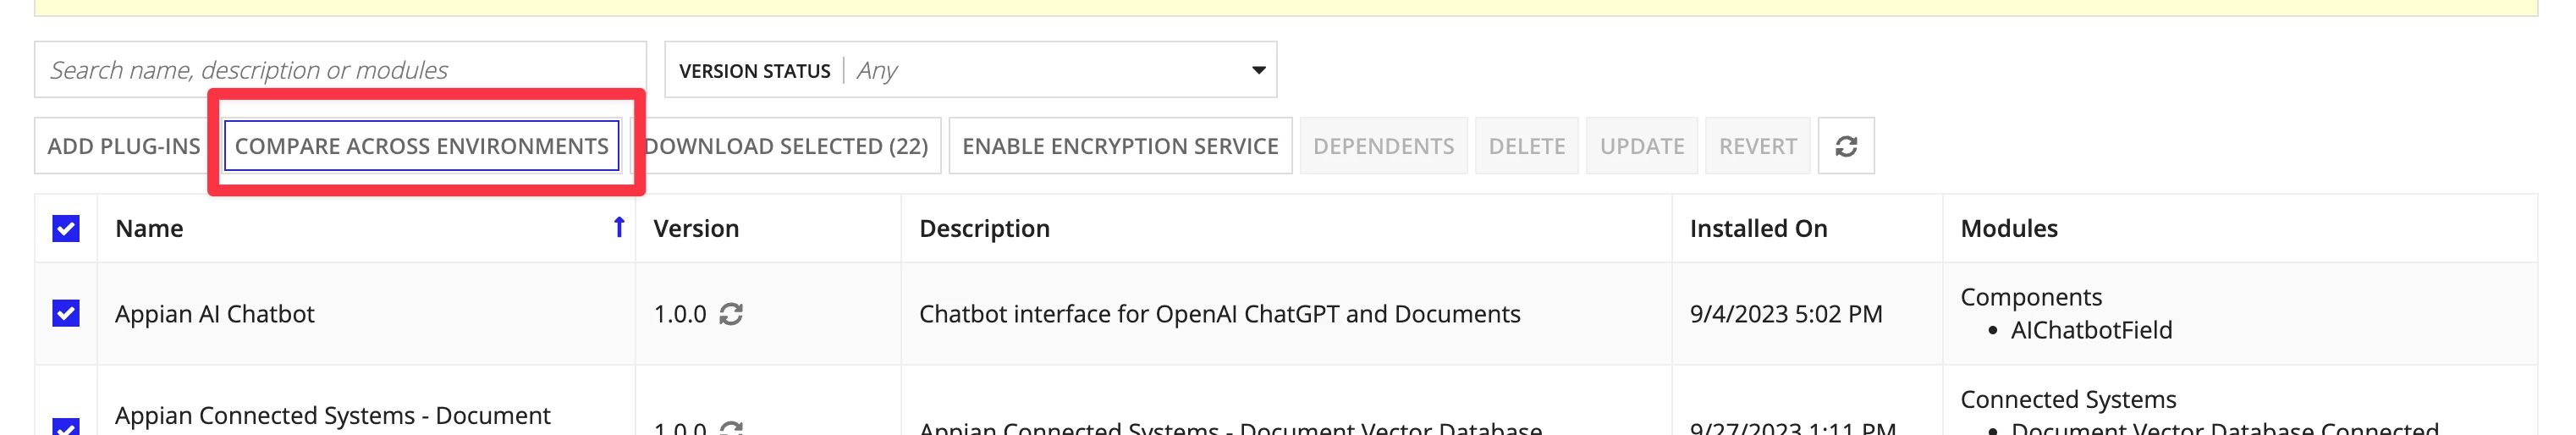
Task: Sort table by Installed On column header
Action: pyautogui.click(x=1758, y=228)
